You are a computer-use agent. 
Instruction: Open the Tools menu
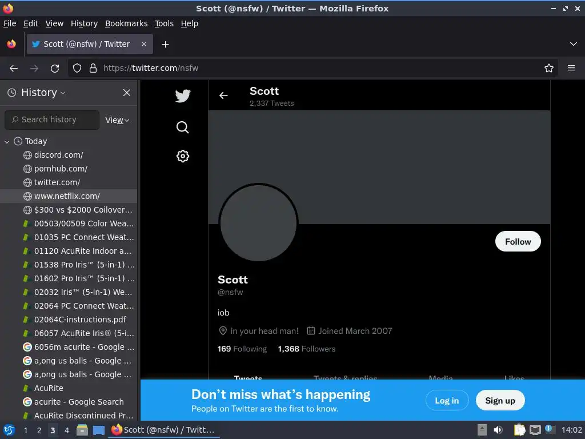(x=164, y=23)
